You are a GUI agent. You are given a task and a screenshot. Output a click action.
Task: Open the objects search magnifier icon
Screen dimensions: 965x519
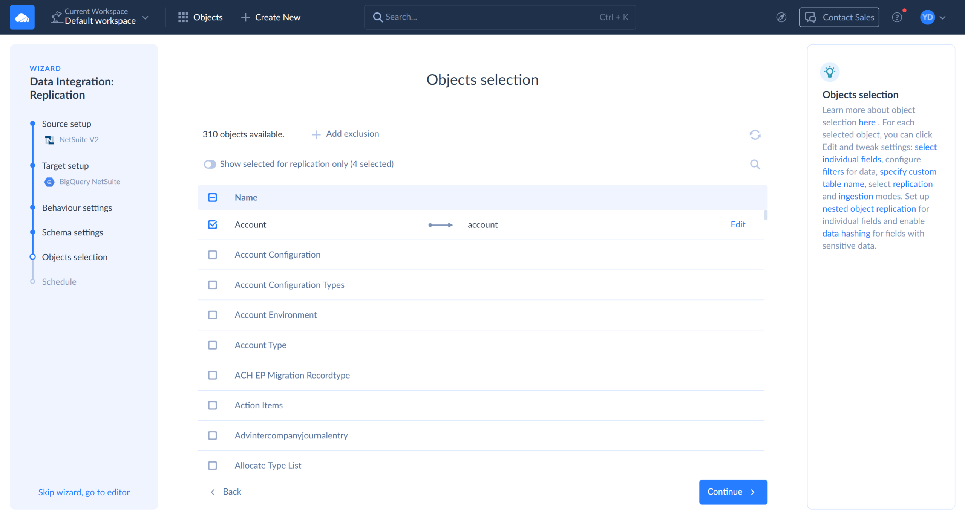tap(755, 164)
